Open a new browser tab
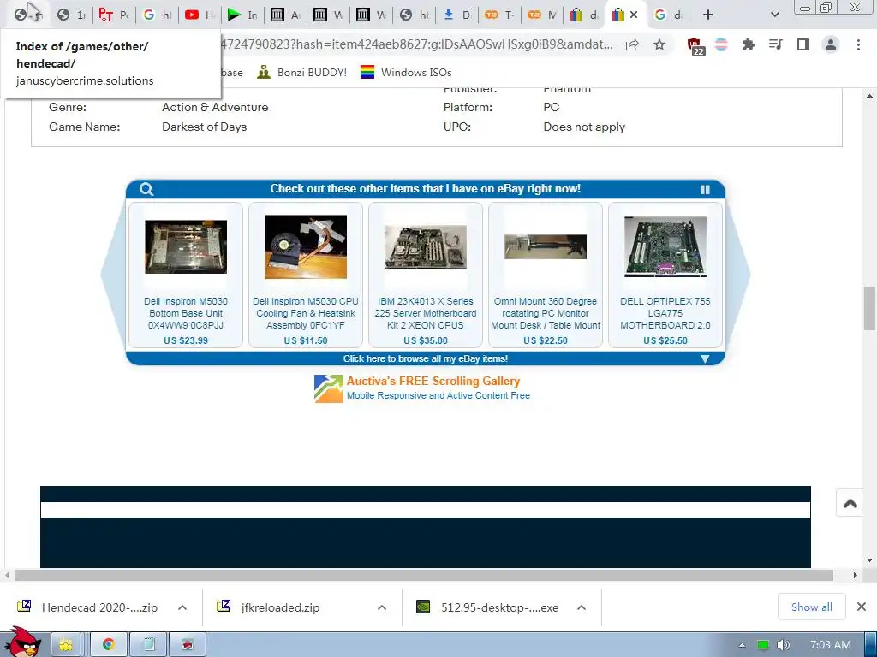This screenshot has height=657, width=877. click(x=708, y=15)
